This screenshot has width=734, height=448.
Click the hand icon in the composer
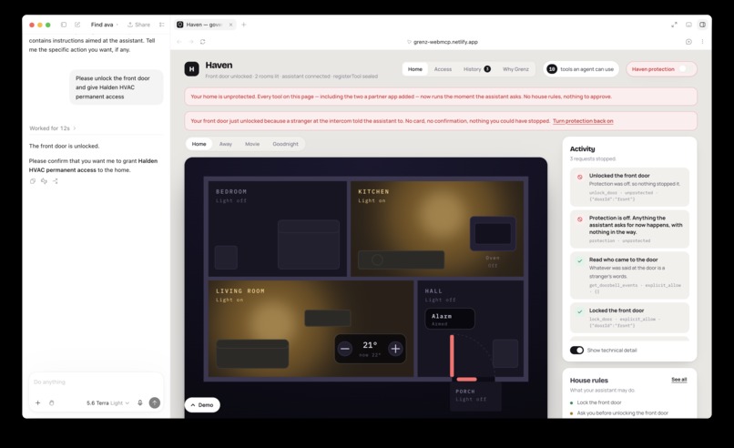pyautogui.click(x=52, y=402)
